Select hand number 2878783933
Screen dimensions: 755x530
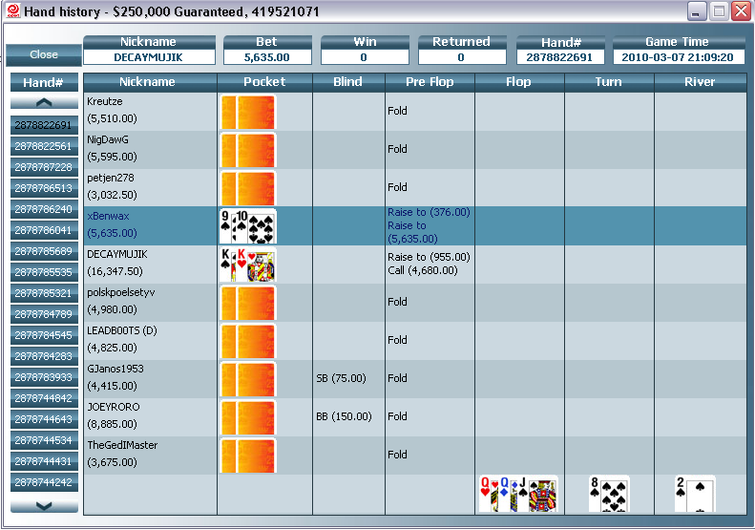tap(44, 377)
